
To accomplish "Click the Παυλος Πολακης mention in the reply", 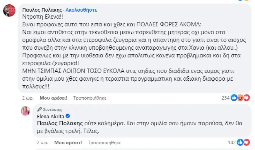I will tap(59, 123).
